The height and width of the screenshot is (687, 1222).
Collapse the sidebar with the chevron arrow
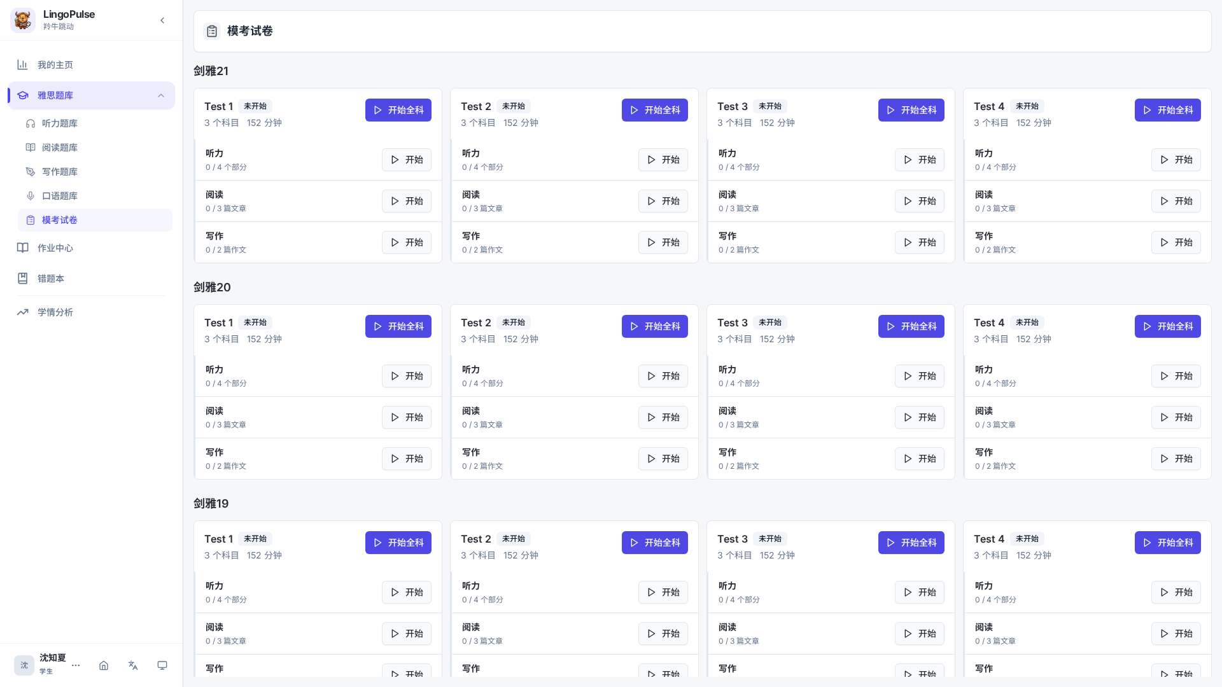point(162,20)
